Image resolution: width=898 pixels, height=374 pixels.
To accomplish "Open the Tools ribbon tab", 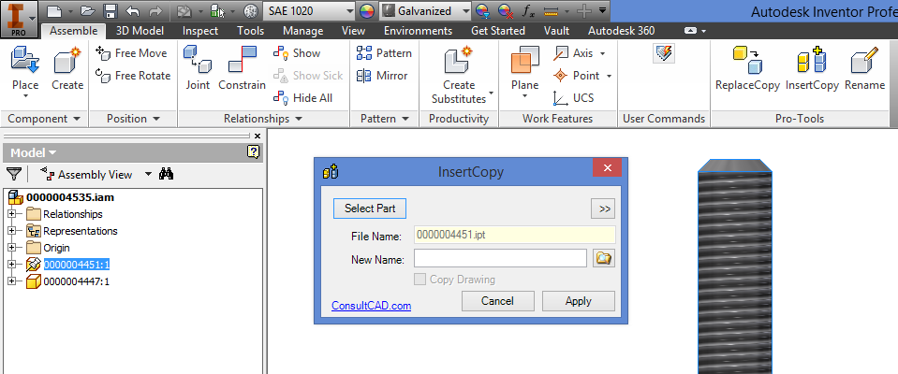I will (x=251, y=31).
